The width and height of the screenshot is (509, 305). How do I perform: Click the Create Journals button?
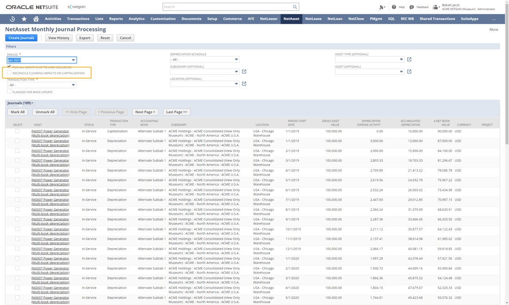21,38
